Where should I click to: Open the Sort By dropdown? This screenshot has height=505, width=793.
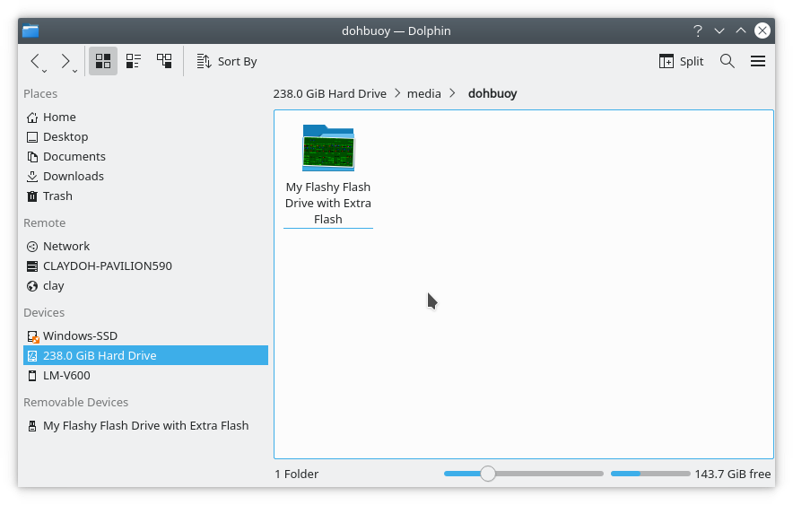(227, 61)
